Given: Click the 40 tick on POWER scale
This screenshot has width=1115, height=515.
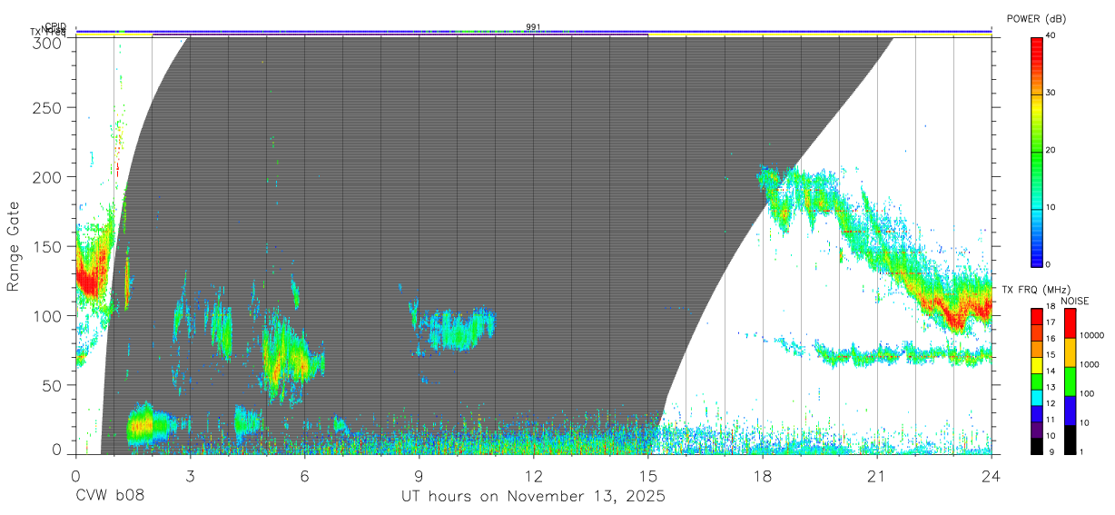Looking at the screenshot, I should (1051, 36).
